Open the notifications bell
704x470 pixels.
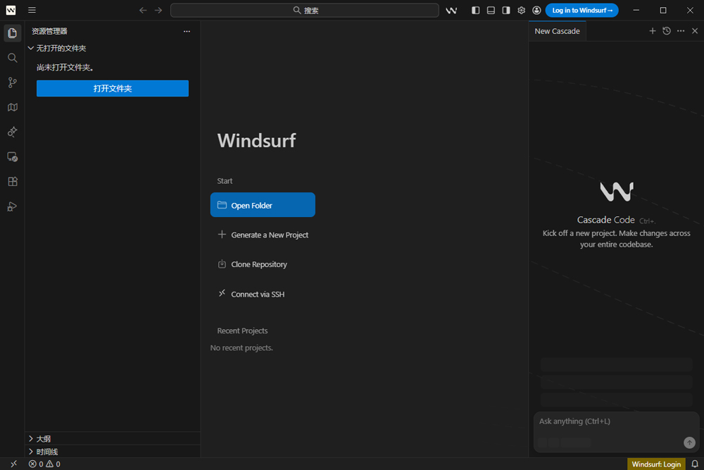(695, 464)
